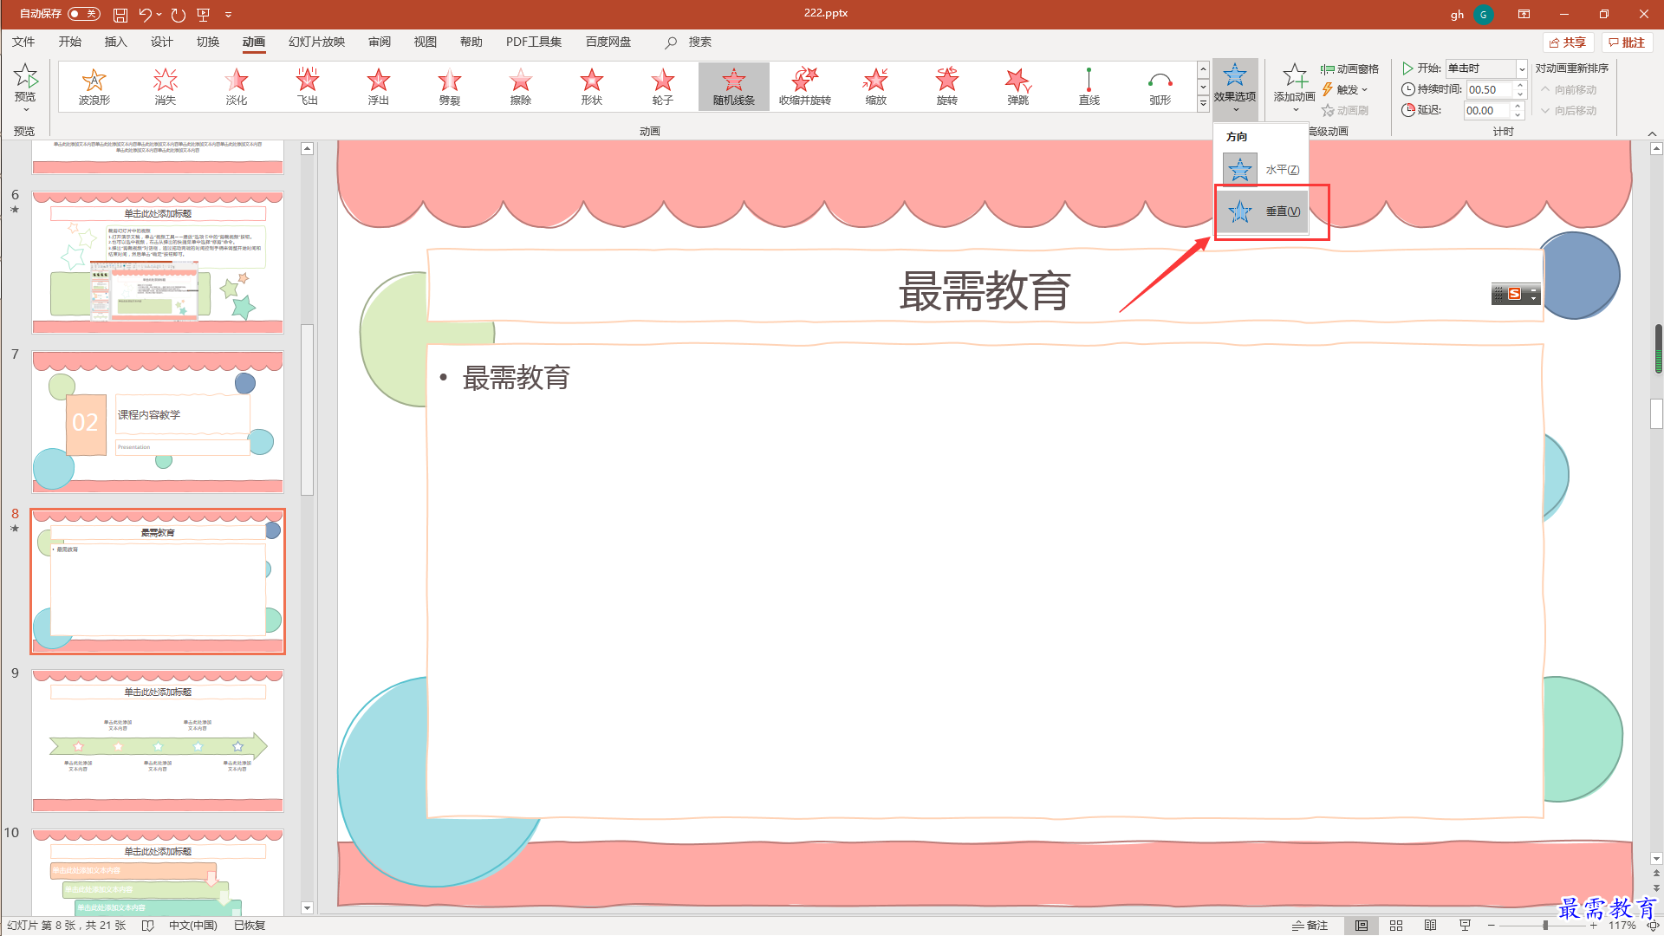
Task: Choose the 缩放 animation effect
Action: tap(876, 87)
